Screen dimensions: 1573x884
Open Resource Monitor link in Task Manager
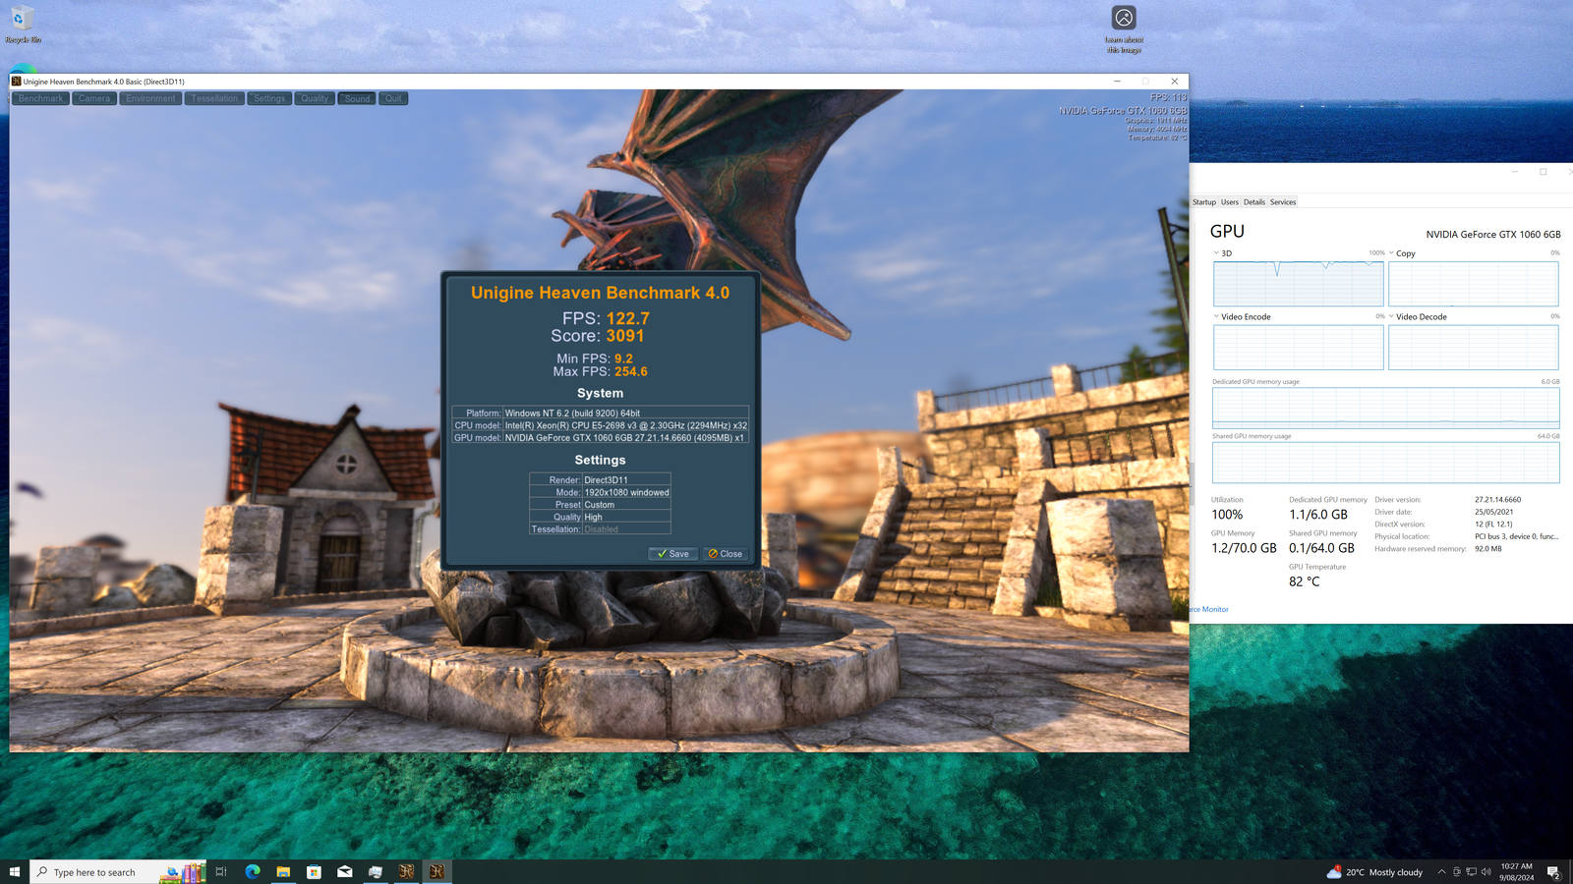click(x=1208, y=609)
